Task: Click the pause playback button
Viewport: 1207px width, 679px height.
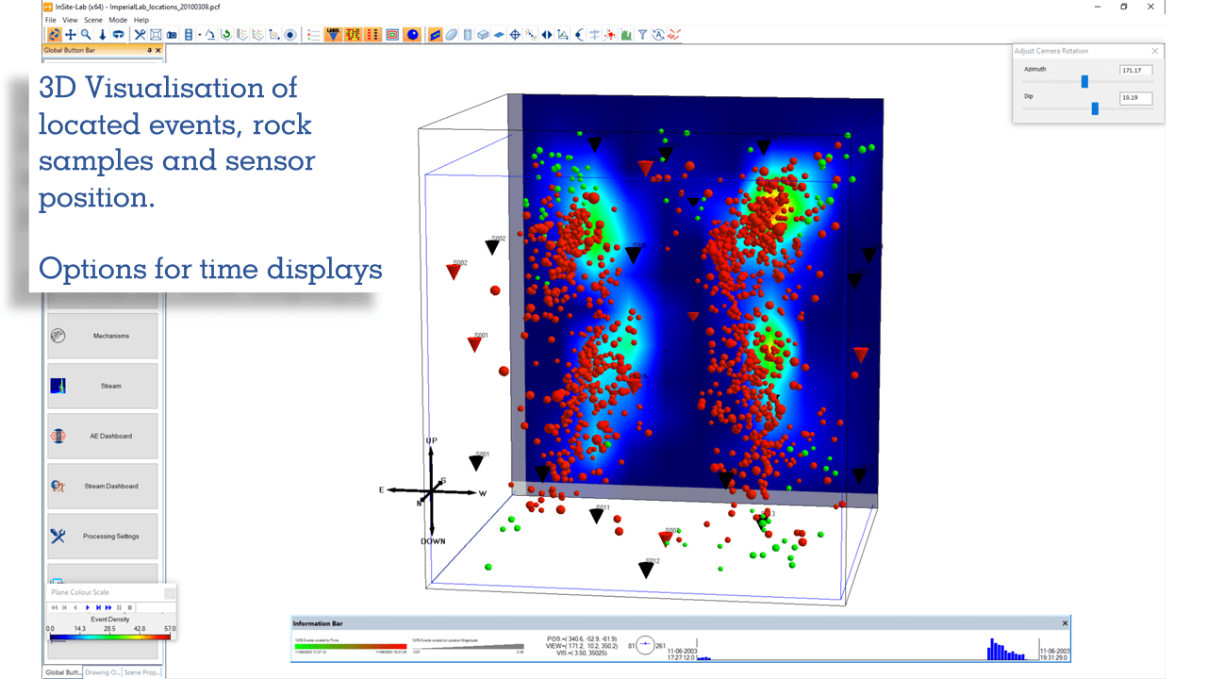Action: pyautogui.click(x=119, y=607)
